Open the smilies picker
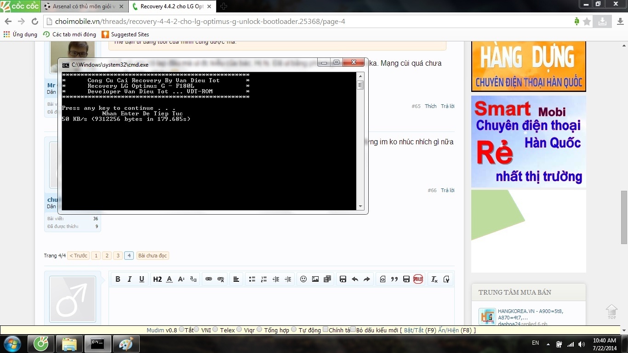 coord(303,279)
